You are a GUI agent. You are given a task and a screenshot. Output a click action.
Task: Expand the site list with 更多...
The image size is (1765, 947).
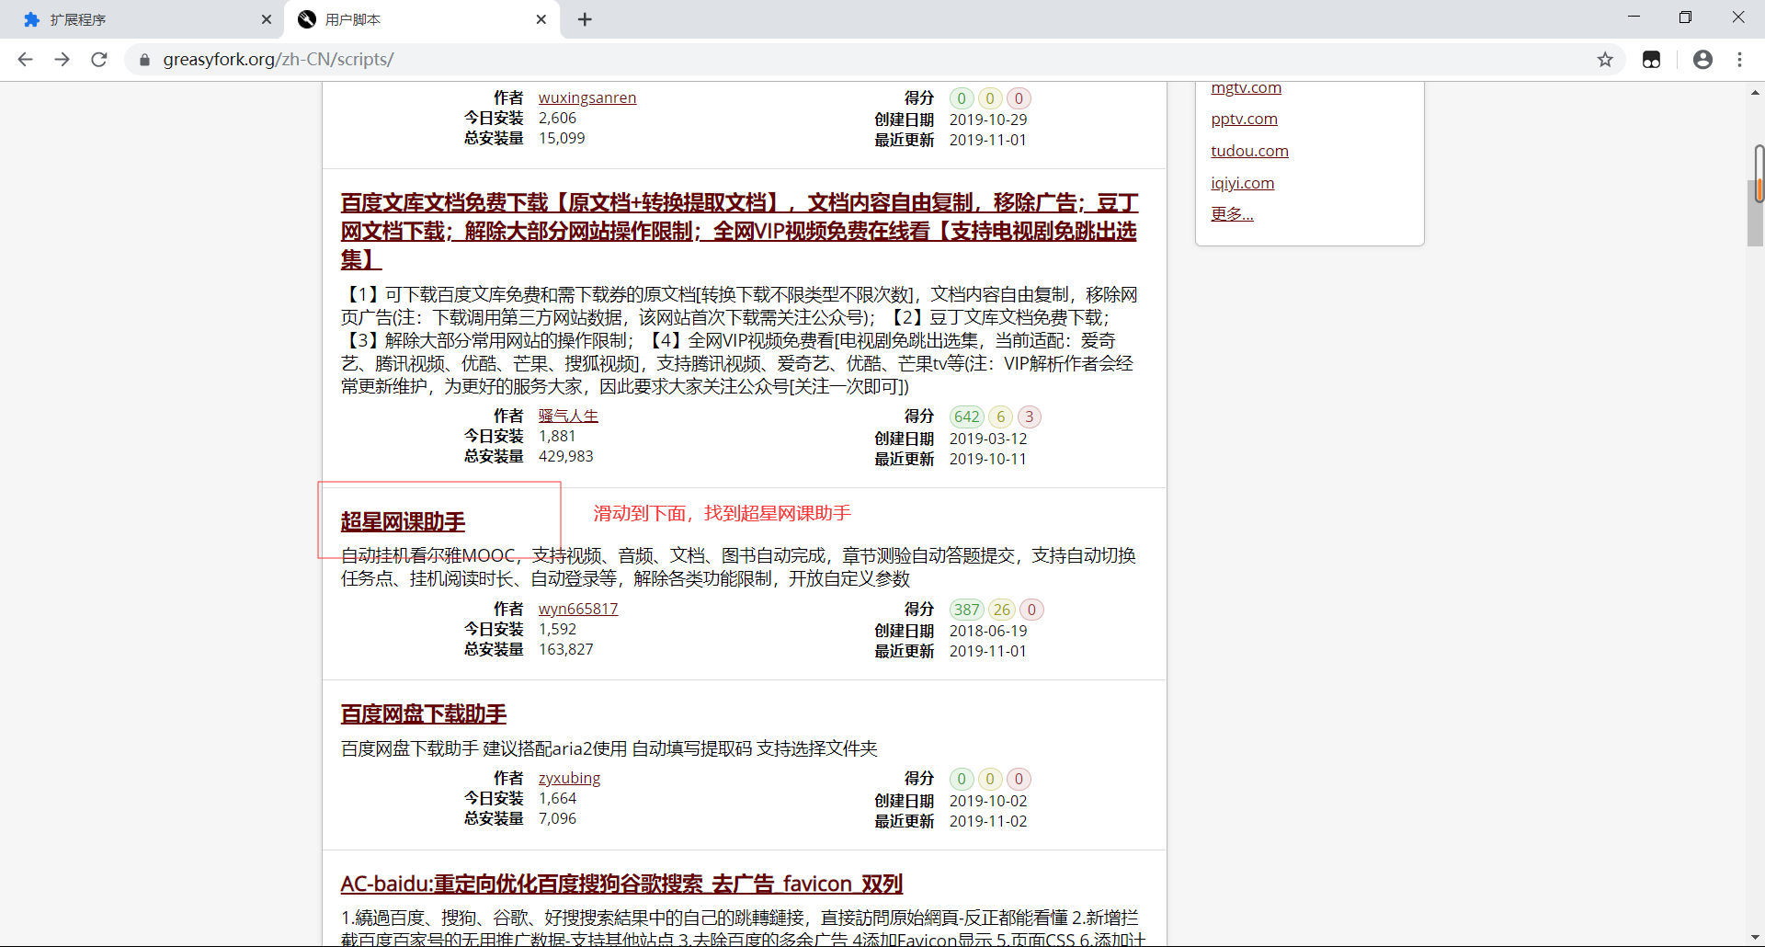point(1232,213)
